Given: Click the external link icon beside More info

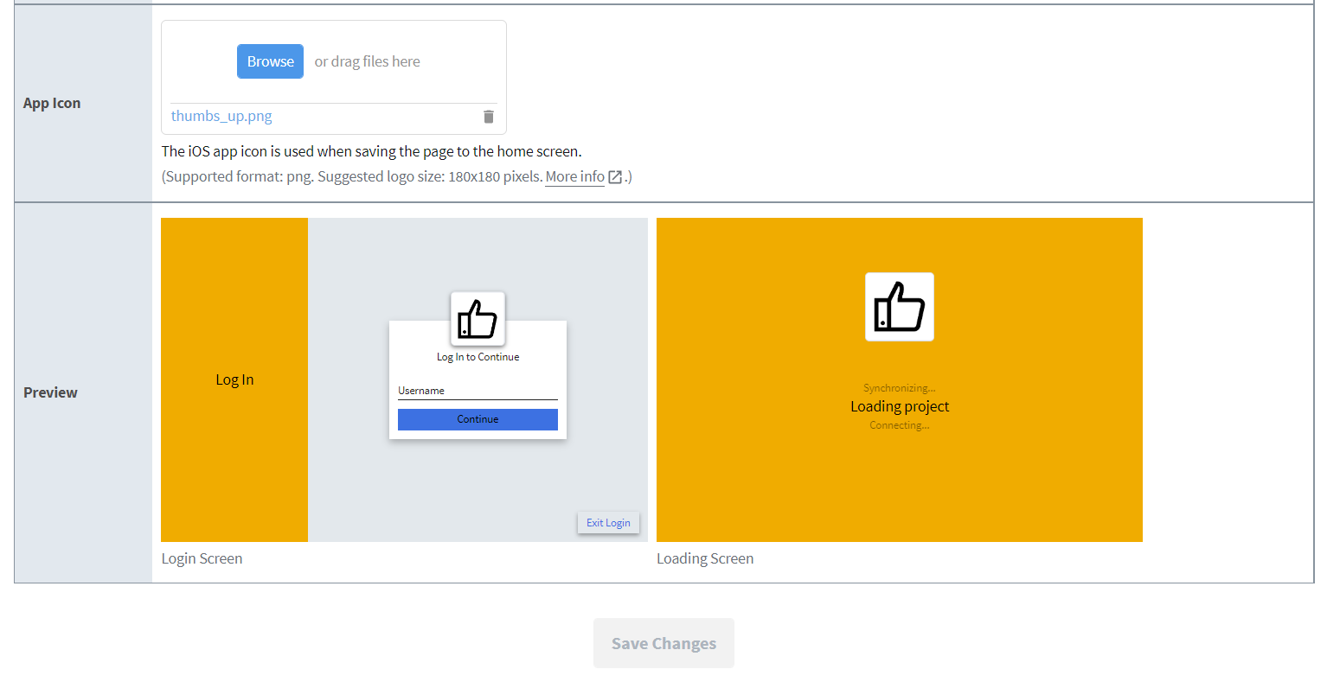Looking at the screenshot, I should 615,176.
